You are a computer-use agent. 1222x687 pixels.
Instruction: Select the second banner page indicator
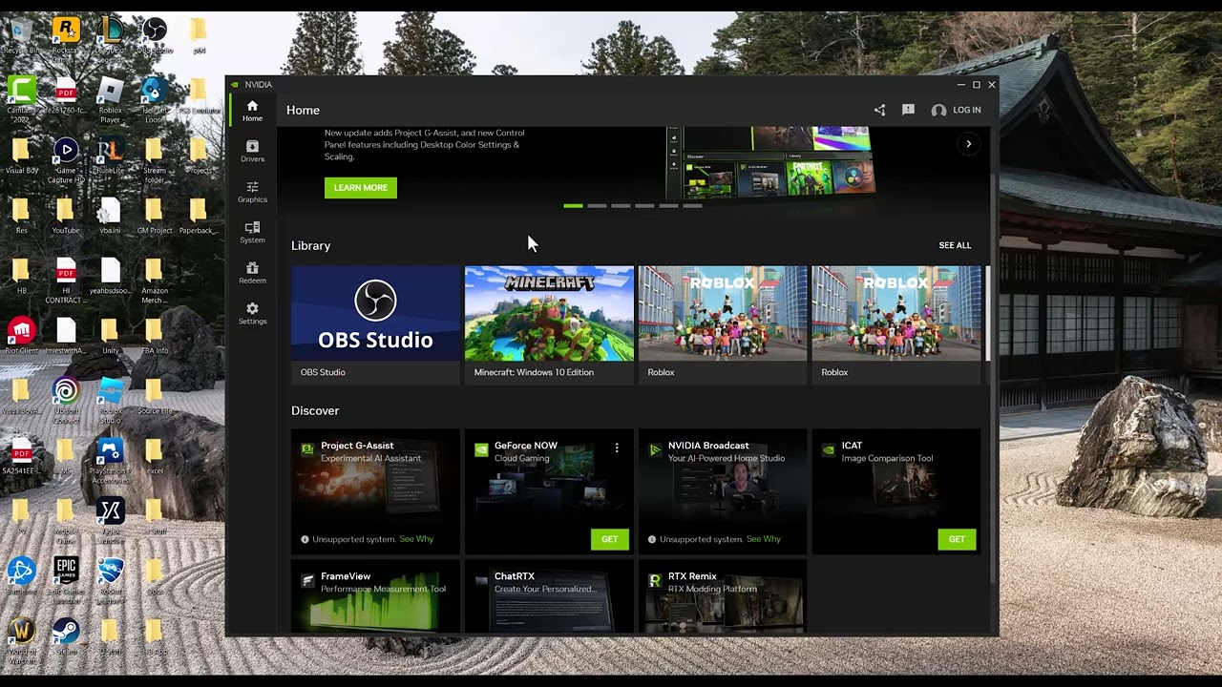pyautogui.click(x=597, y=206)
